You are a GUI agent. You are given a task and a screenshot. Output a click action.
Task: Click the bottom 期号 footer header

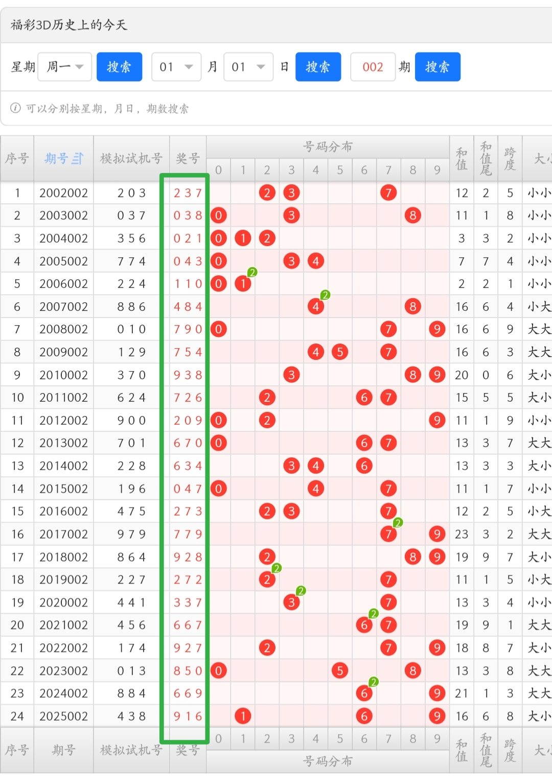(63, 750)
